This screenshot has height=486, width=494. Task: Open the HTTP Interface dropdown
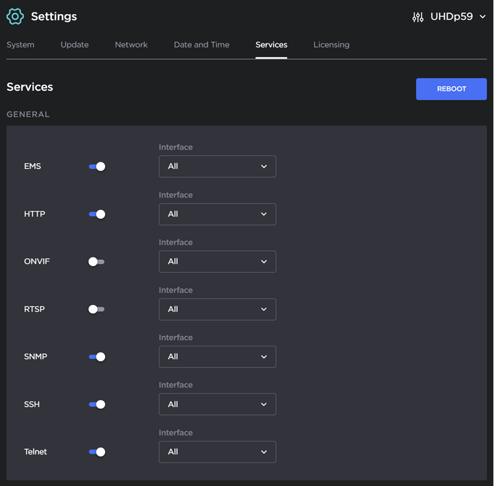click(217, 214)
